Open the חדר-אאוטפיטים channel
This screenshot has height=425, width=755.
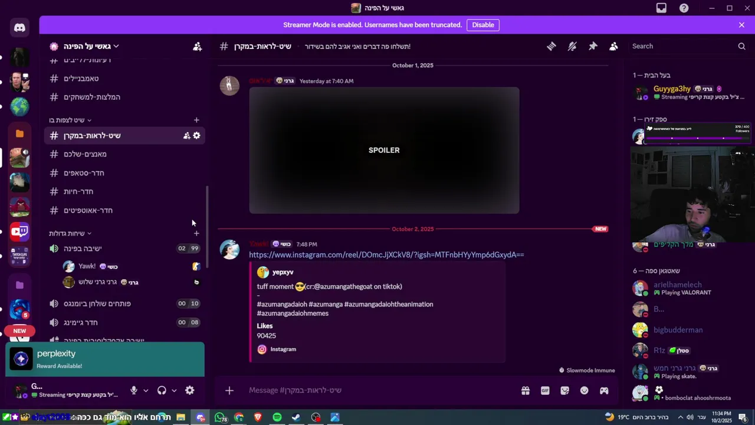coord(124,210)
